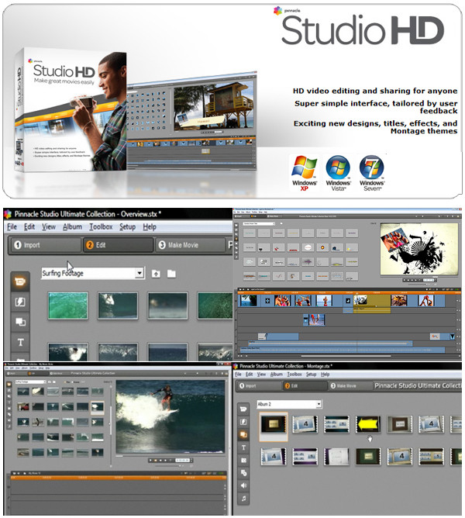Image resolution: width=465 pixels, height=518 pixels.
Task: Click Pinnacle logo in Overview.stx title bar
Action: click(x=8, y=214)
